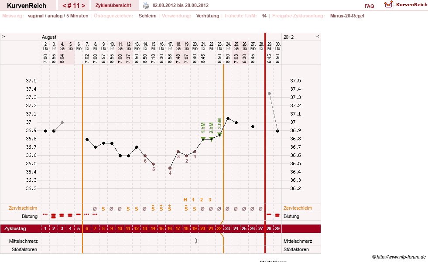Click the 2012 year label
Image resolution: width=428 pixels, height=262 pixels.
coord(288,37)
